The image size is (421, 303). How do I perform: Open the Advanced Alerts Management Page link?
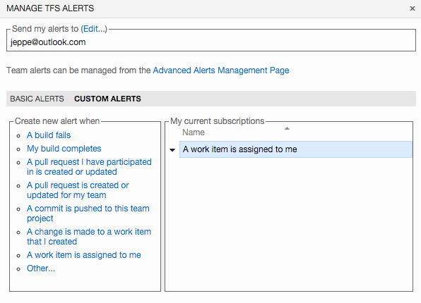221,70
